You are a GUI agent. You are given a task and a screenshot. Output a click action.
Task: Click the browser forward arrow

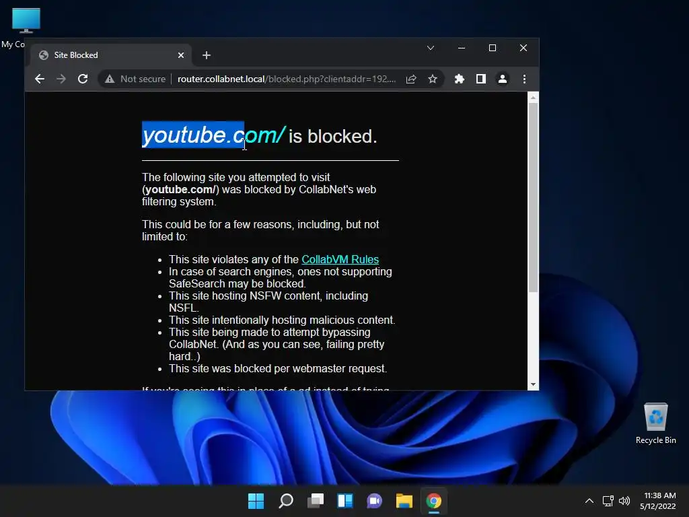point(61,79)
